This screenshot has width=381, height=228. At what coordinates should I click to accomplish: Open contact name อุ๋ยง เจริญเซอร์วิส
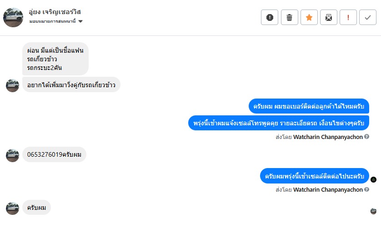click(55, 12)
